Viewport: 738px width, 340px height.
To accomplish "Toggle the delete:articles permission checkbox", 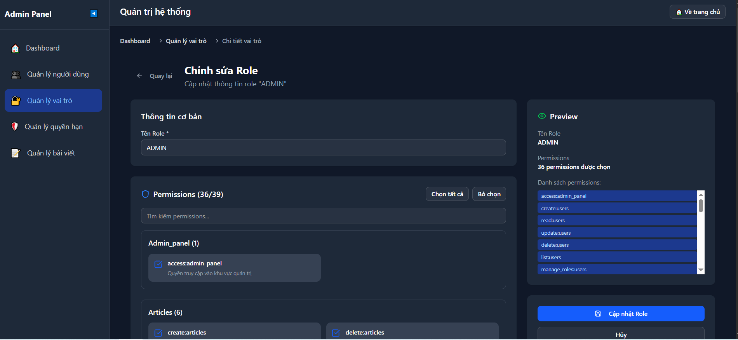I will [x=336, y=333].
